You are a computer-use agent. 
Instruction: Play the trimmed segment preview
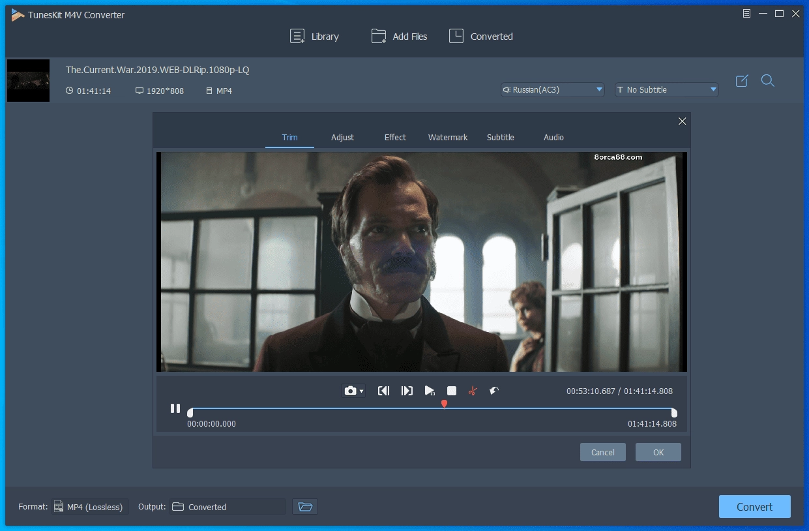pos(430,391)
